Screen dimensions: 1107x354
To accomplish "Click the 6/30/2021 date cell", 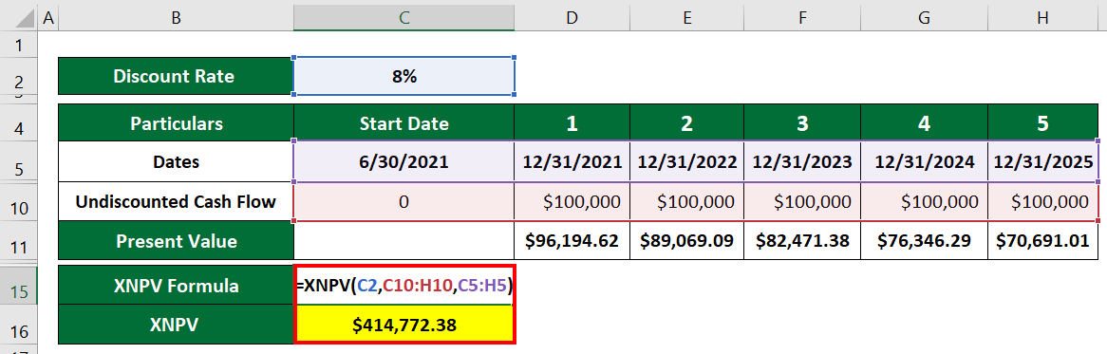I will 403,161.
